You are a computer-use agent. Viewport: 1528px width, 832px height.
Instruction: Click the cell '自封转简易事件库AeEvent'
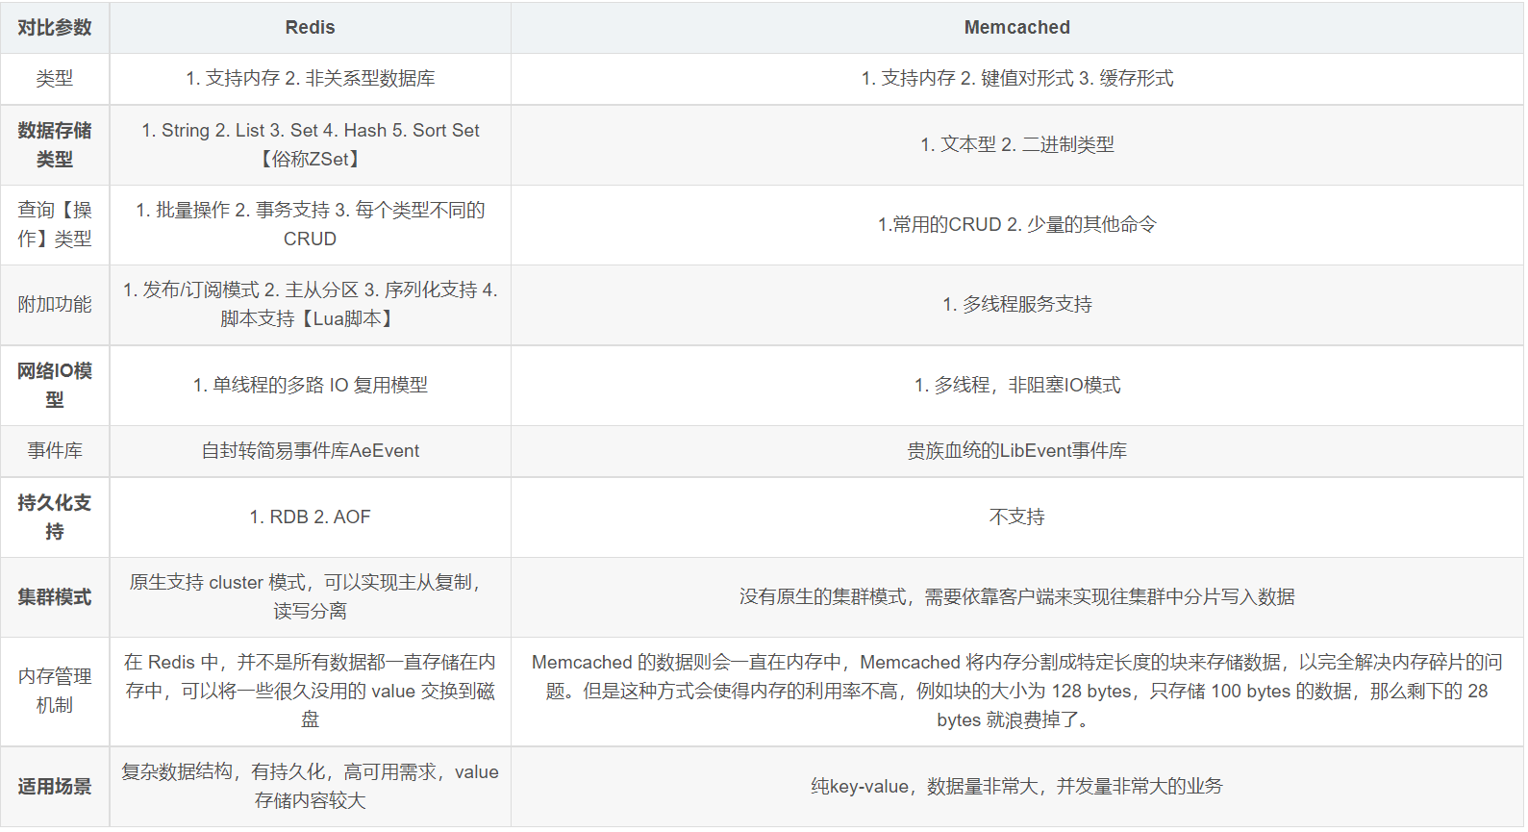click(310, 451)
